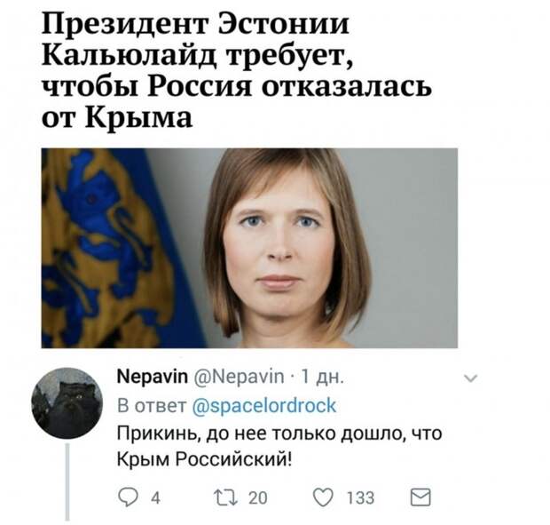Click the retweet count number 20

tap(258, 498)
